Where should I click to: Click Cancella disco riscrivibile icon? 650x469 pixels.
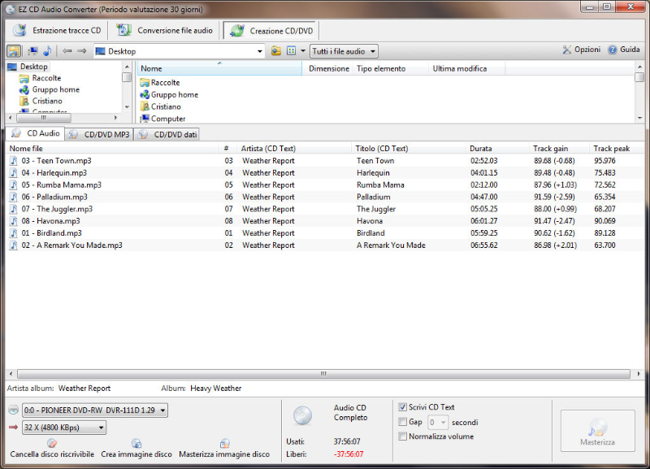click(x=52, y=444)
